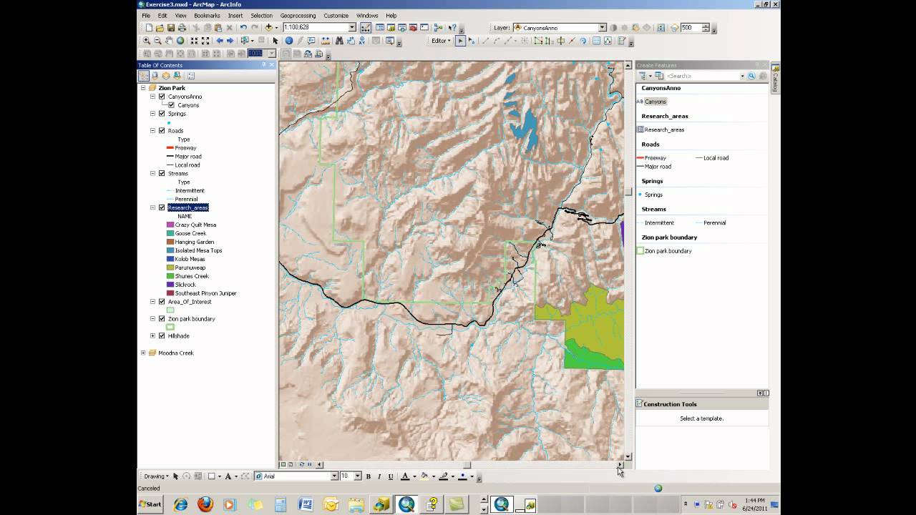Click the Slickrock legend color swatch
This screenshot has width=916, height=515.
(170, 285)
